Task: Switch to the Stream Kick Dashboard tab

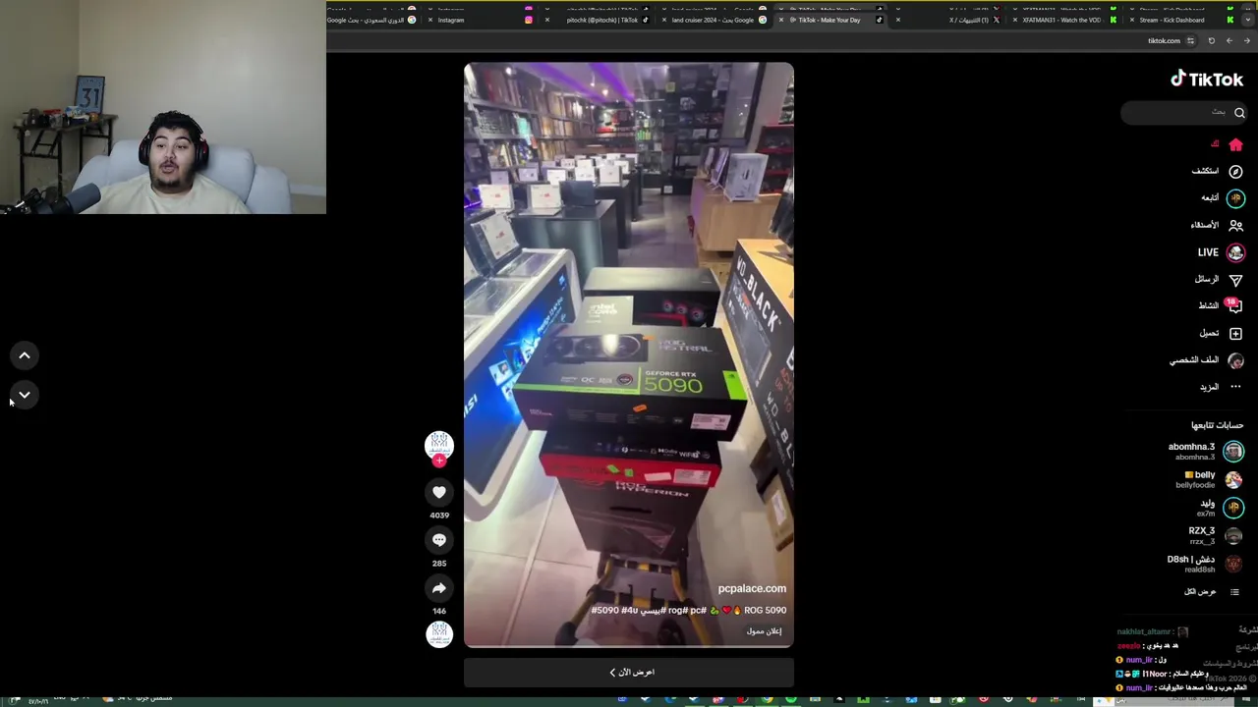Action: (1179, 20)
